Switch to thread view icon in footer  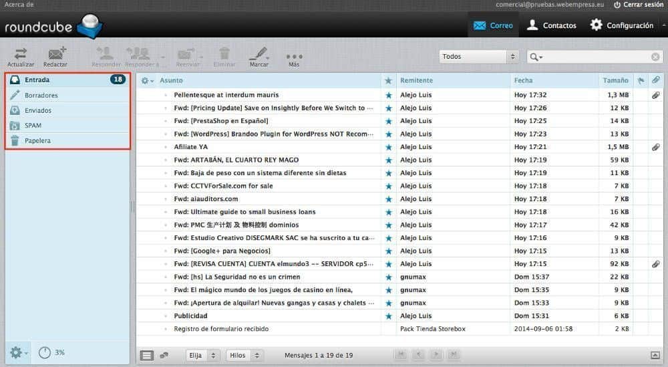point(164,355)
